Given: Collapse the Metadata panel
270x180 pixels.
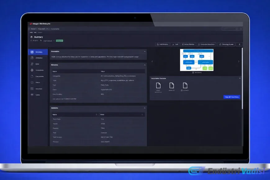Looking at the screenshot, I should [145, 65].
